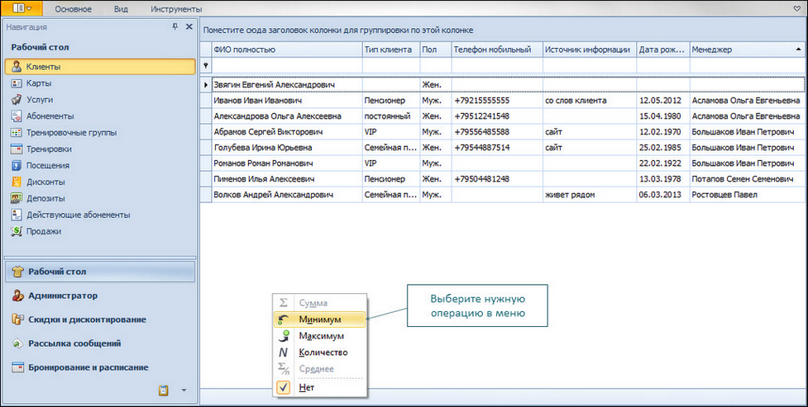The image size is (808, 407).
Task: Select row Абрамов Сергей Викторович
Action: (x=503, y=132)
